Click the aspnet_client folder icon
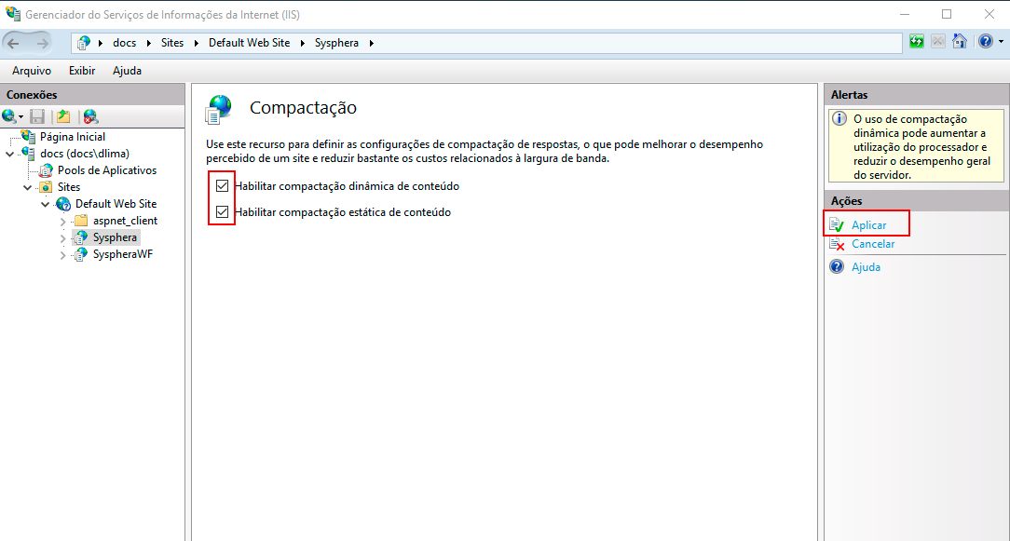This screenshot has height=541, width=1010. click(x=81, y=221)
